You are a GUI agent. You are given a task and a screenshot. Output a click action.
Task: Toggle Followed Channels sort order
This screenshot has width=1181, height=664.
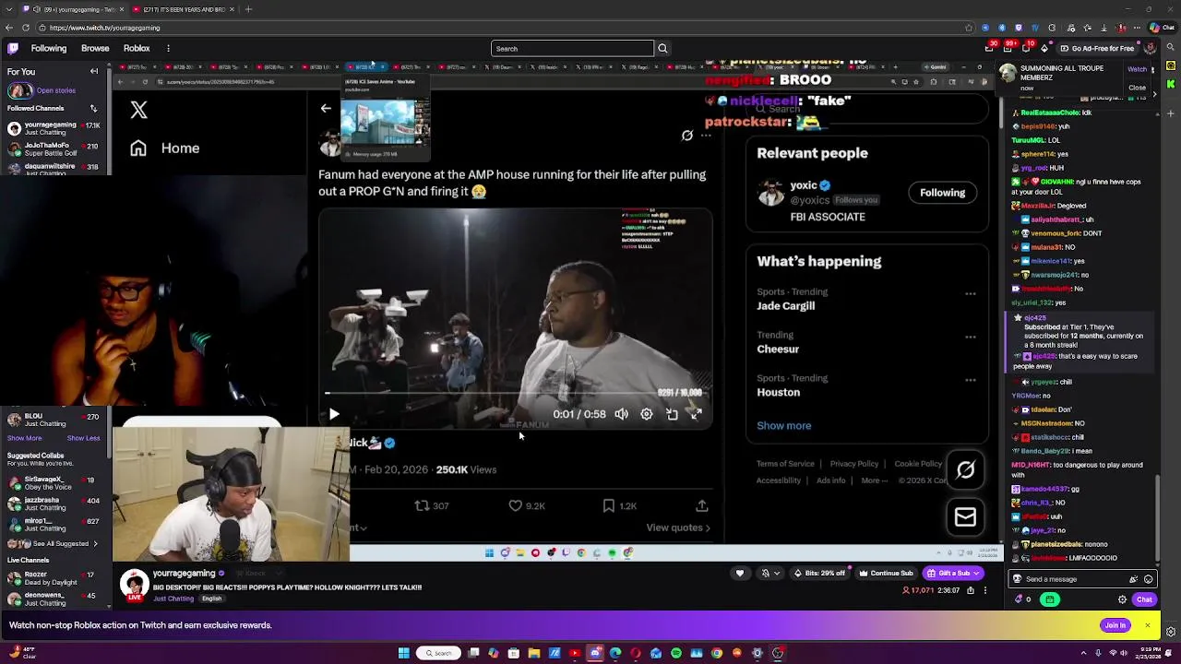[93, 108]
